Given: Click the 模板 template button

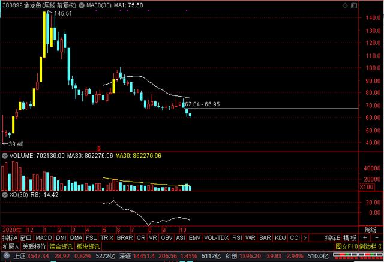Looking at the screenshot, I should click(350, 238).
